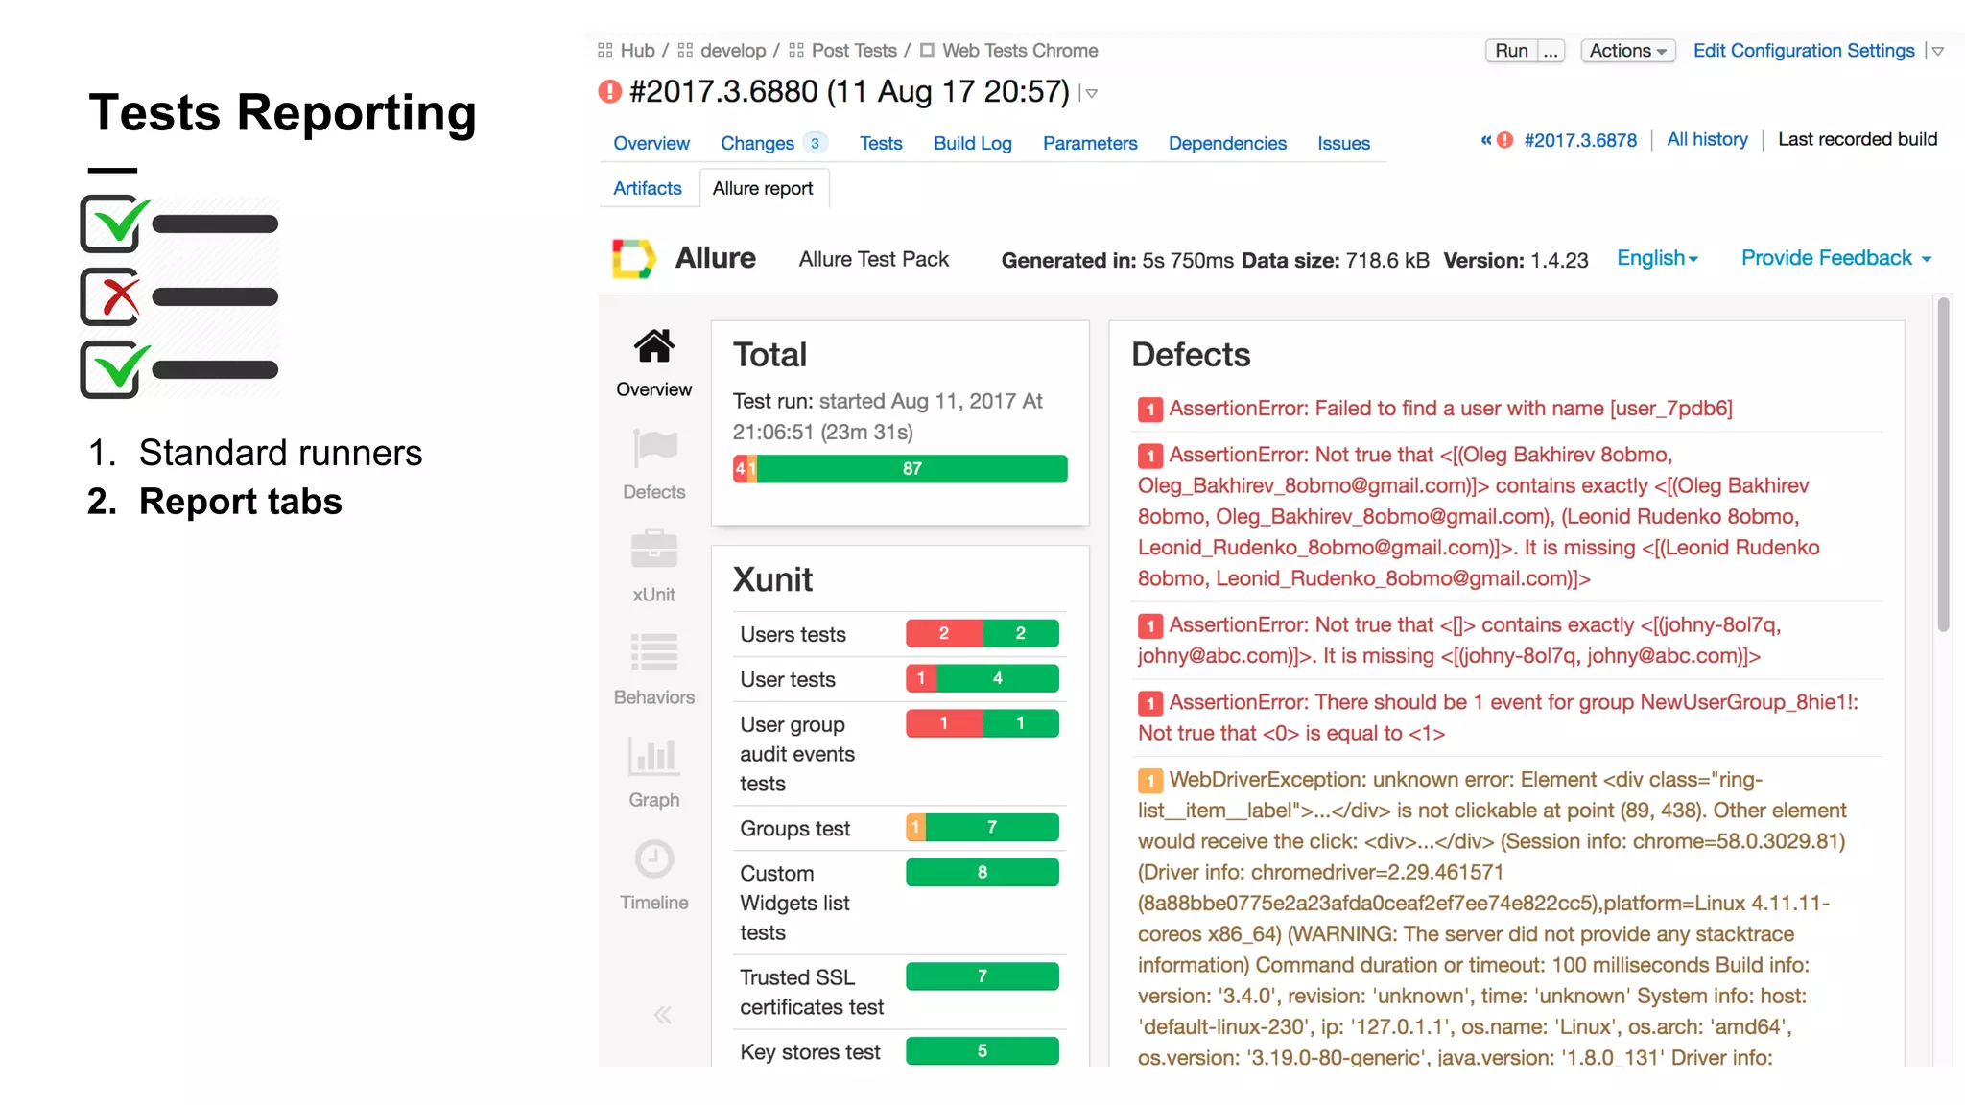Switch to the Build Log tab
1965x1105 pixels.
pos(973,143)
